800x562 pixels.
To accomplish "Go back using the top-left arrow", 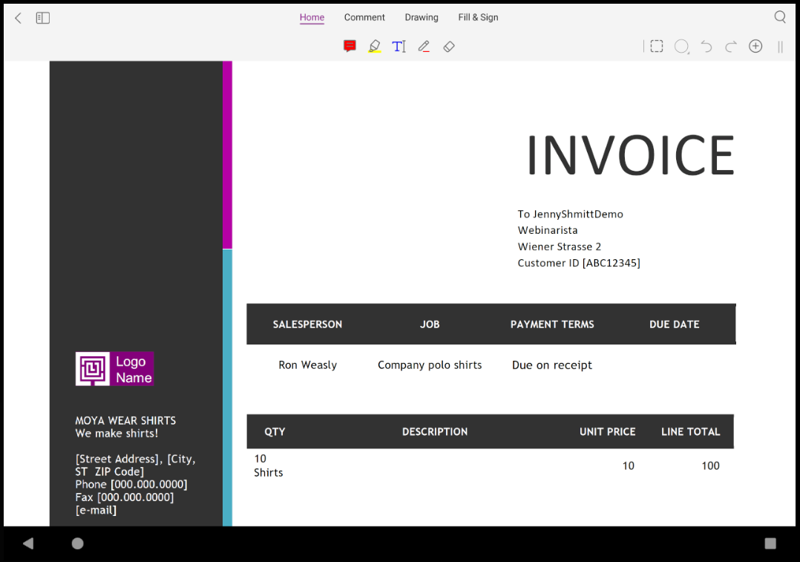I will [x=19, y=18].
